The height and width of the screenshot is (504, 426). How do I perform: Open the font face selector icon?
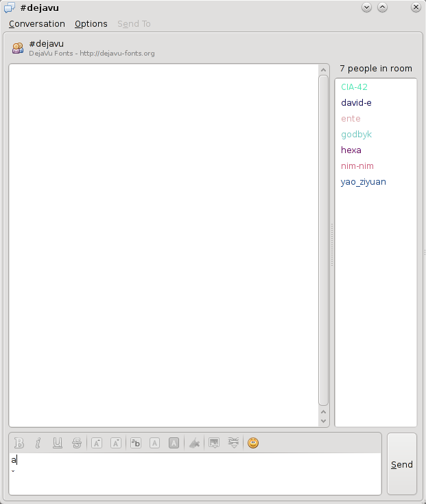click(x=136, y=443)
